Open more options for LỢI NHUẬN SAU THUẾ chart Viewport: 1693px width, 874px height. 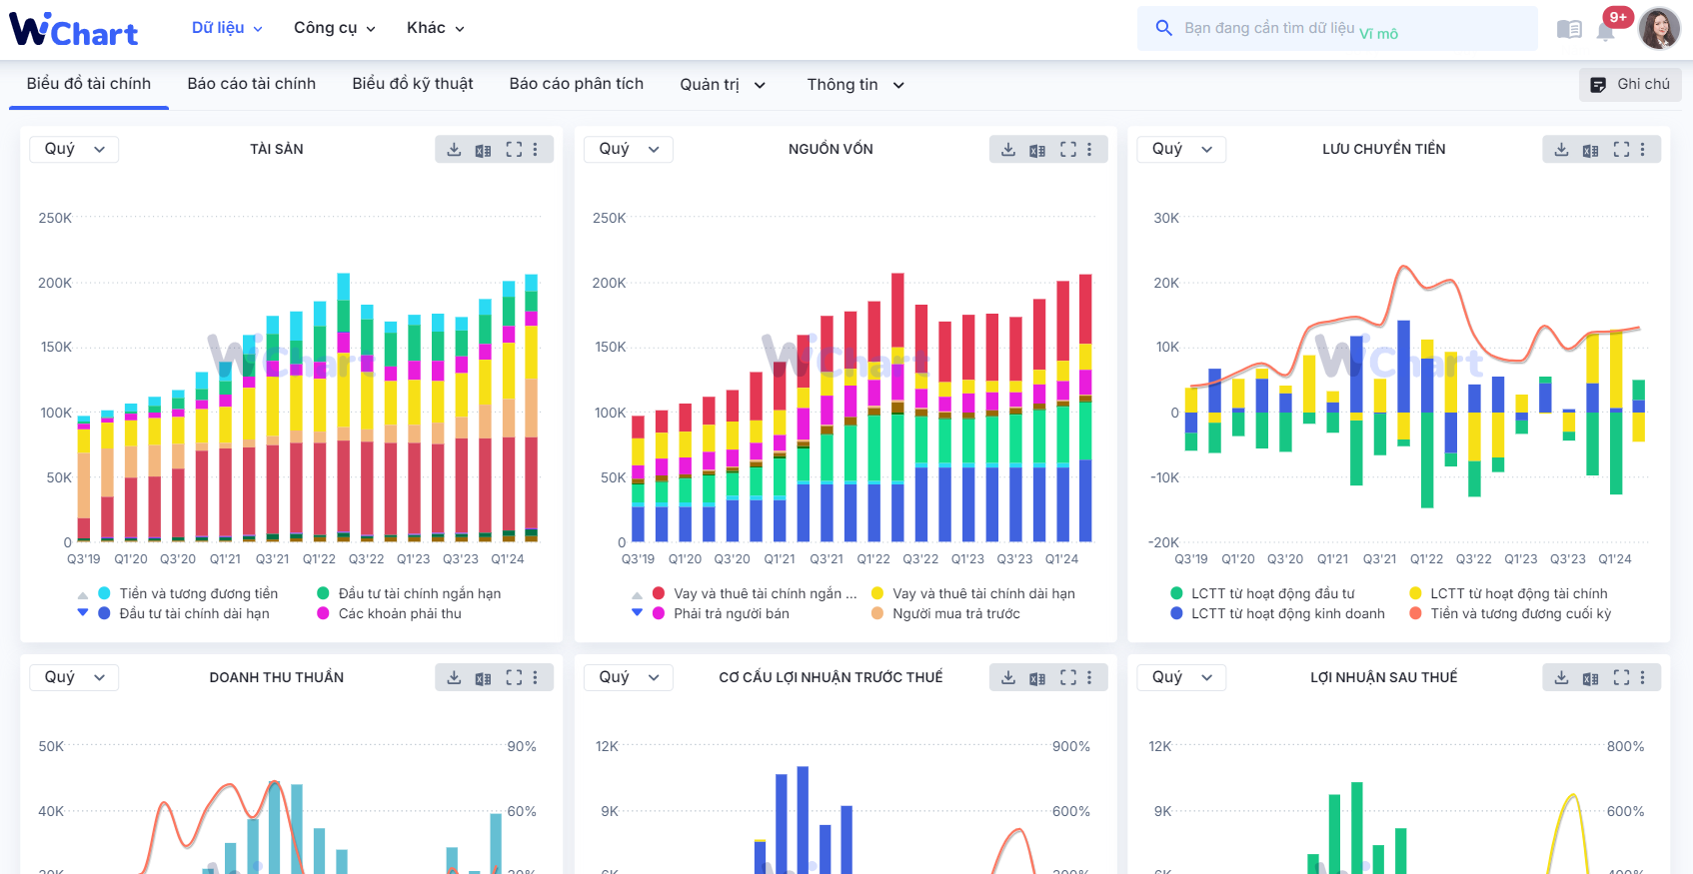click(x=1643, y=677)
